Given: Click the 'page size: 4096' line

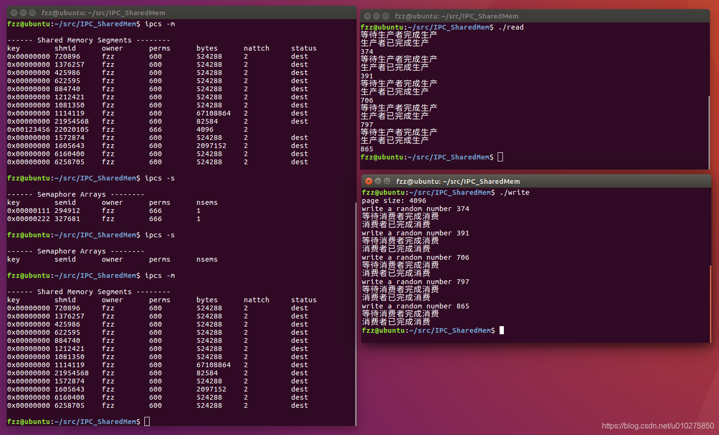Looking at the screenshot, I should pyautogui.click(x=394, y=201).
